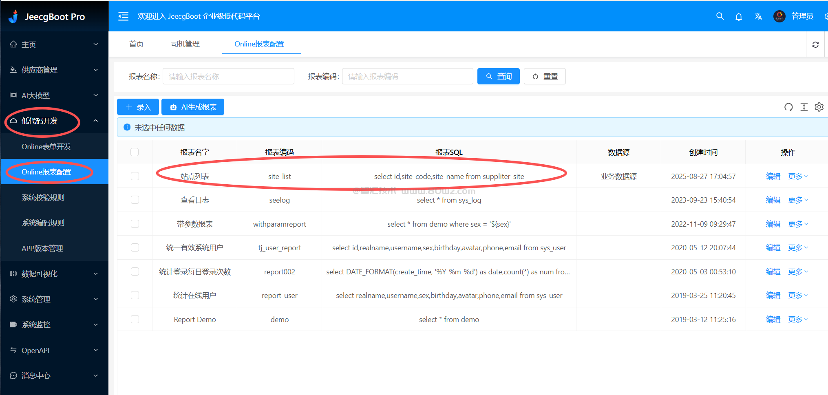Collapse sidebar with the menu fold icon
Image resolution: width=828 pixels, height=395 pixels.
coord(123,16)
